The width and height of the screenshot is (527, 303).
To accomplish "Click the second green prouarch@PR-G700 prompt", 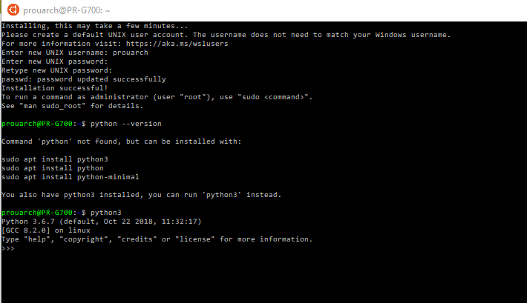I will (37, 213).
